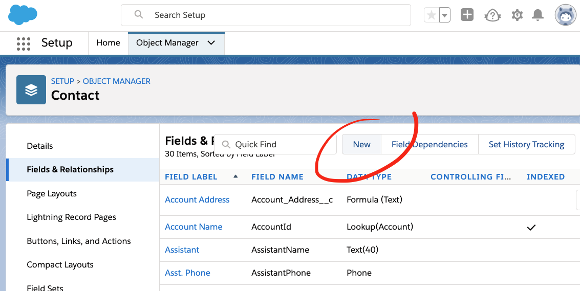The width and height of the screenshot is (580, 291).
Task: Open Details in the sidebar
Action: click(x=40, y=146)
